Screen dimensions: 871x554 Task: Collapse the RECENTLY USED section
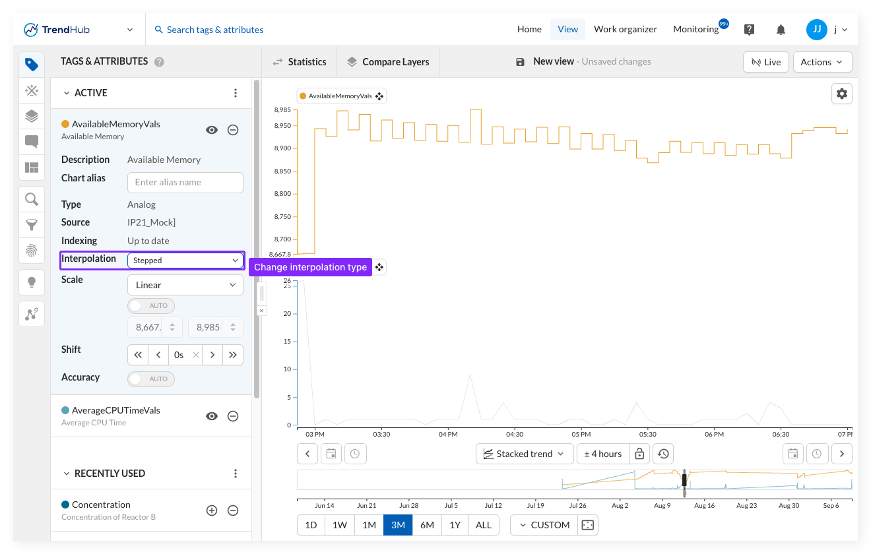click(x=66, y=474)
